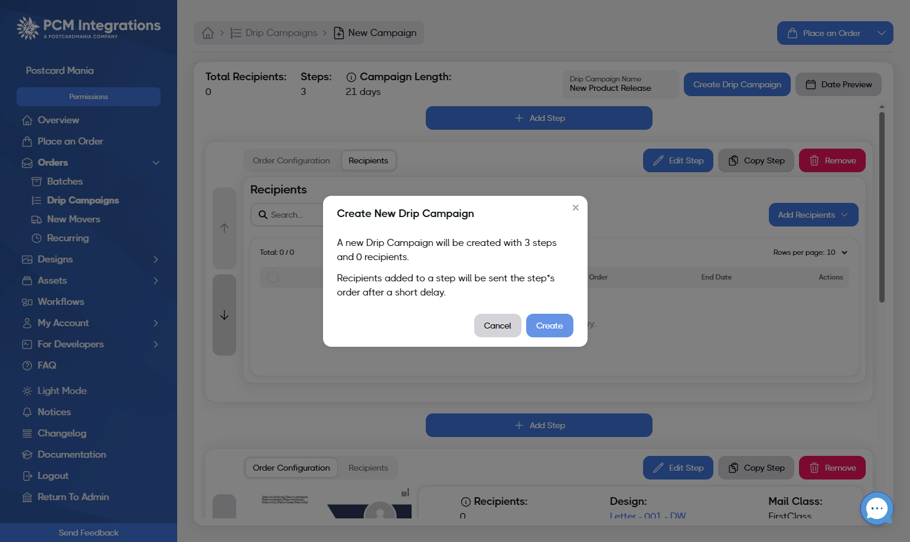Open second step's Recipients tab

(x=368, y=468)
